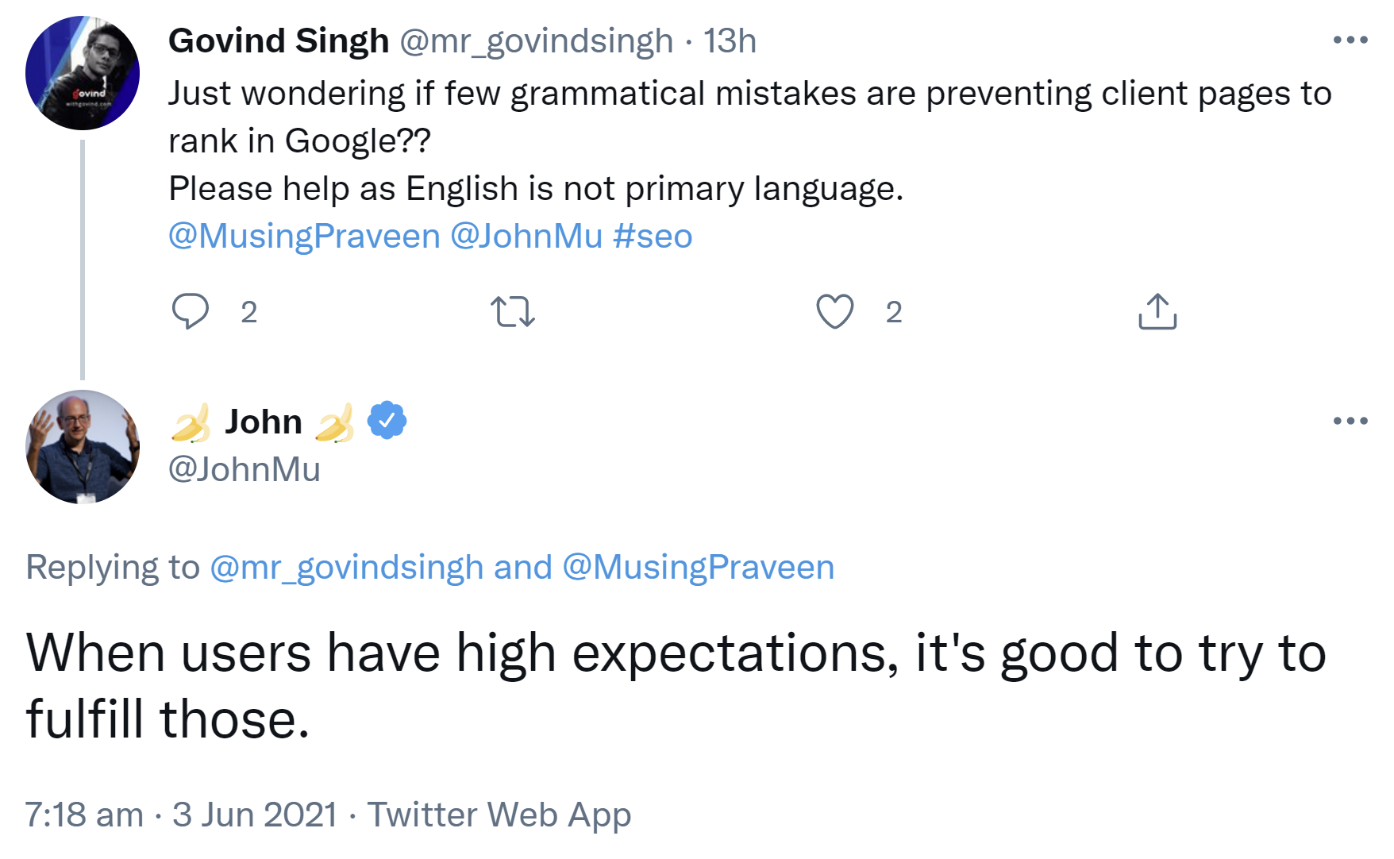Expand the reply count on Govind's tweet
This screenshot has height=859, width=1394.
tap(248, 313)
